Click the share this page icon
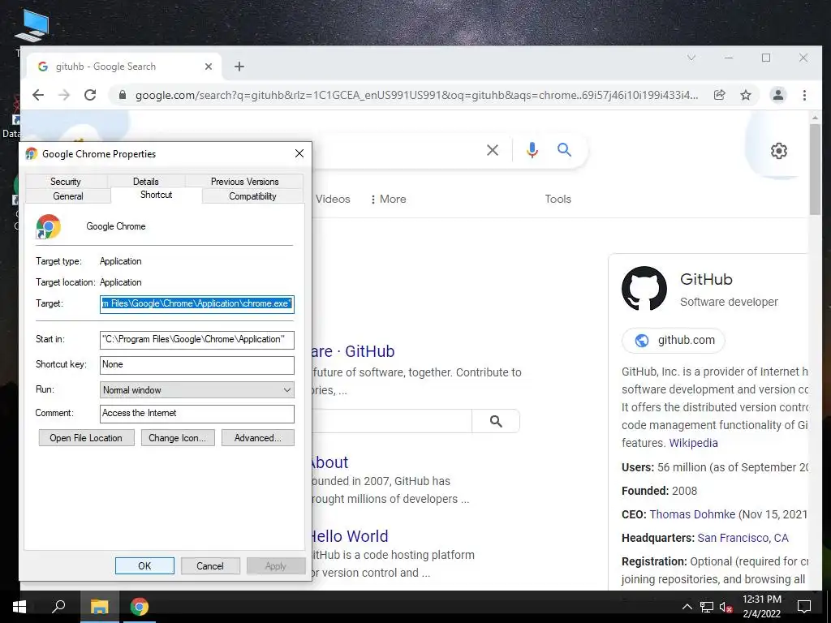Viewport: 831px width, 623px height. pyautogui.click(x=719, y=95)
